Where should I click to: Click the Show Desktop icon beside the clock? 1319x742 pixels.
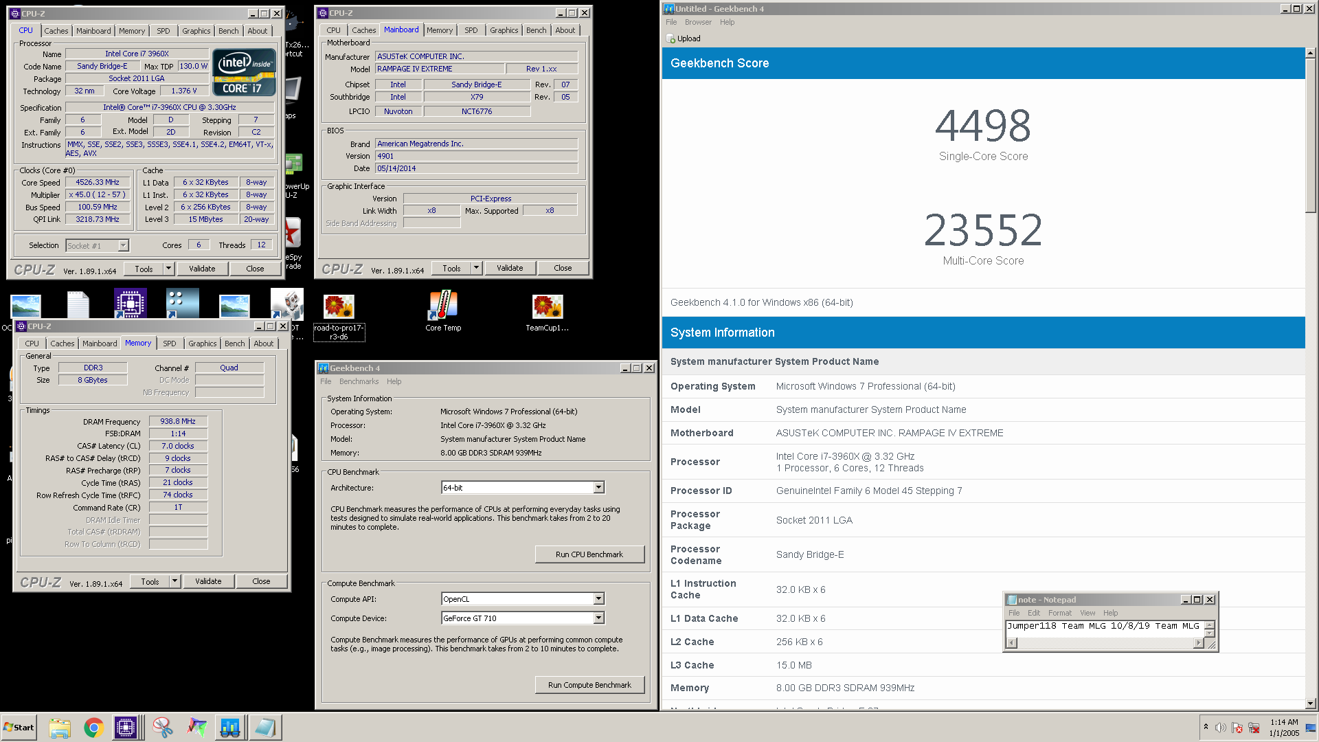point(1311,728)
